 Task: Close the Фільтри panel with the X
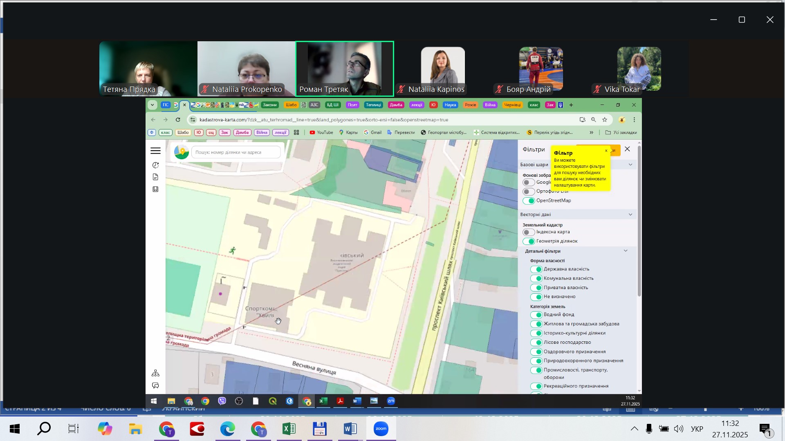(x=627, y=149)
